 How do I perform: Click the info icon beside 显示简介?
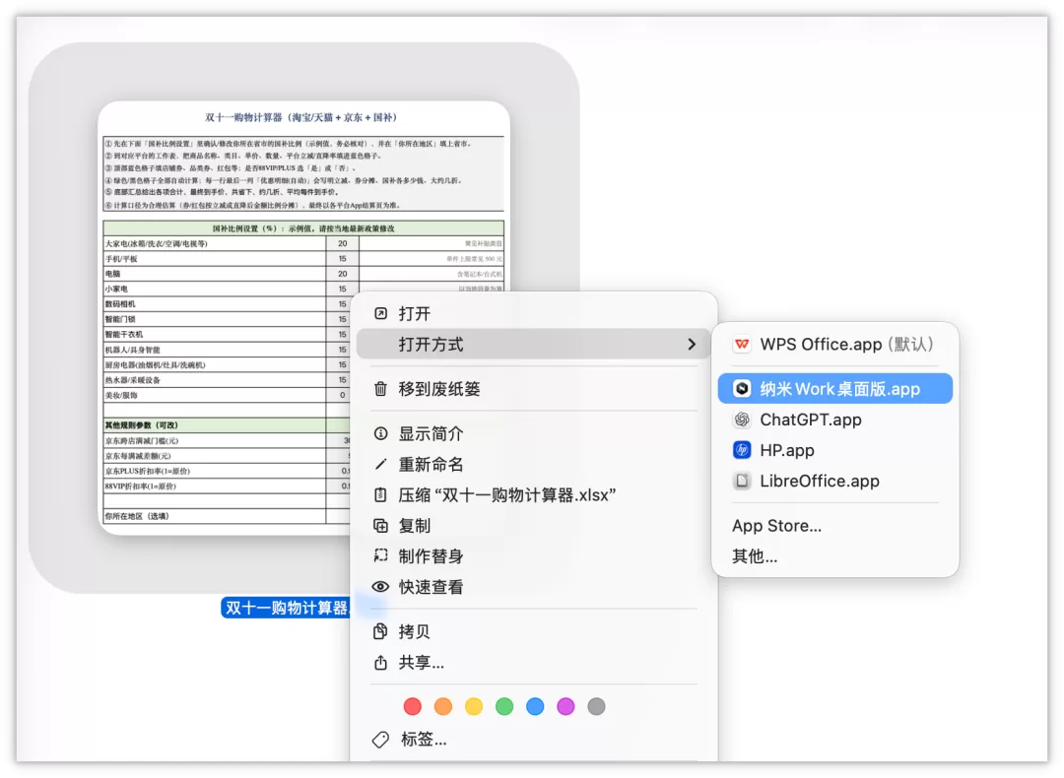(x=380, y=433)
